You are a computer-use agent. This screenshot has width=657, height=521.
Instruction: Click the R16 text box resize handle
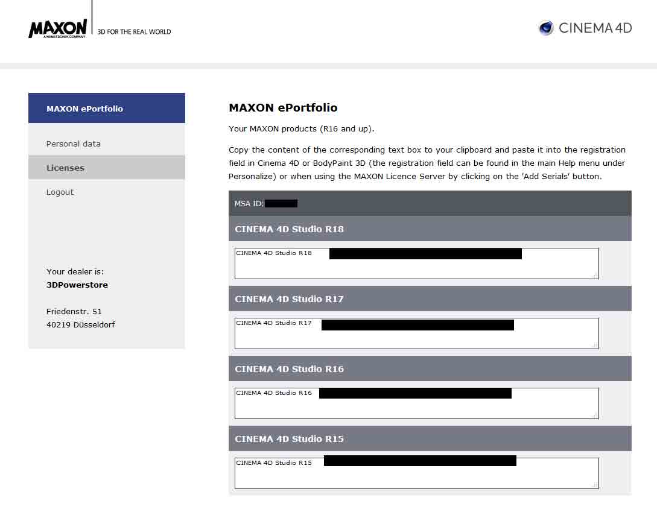[595, 415]
